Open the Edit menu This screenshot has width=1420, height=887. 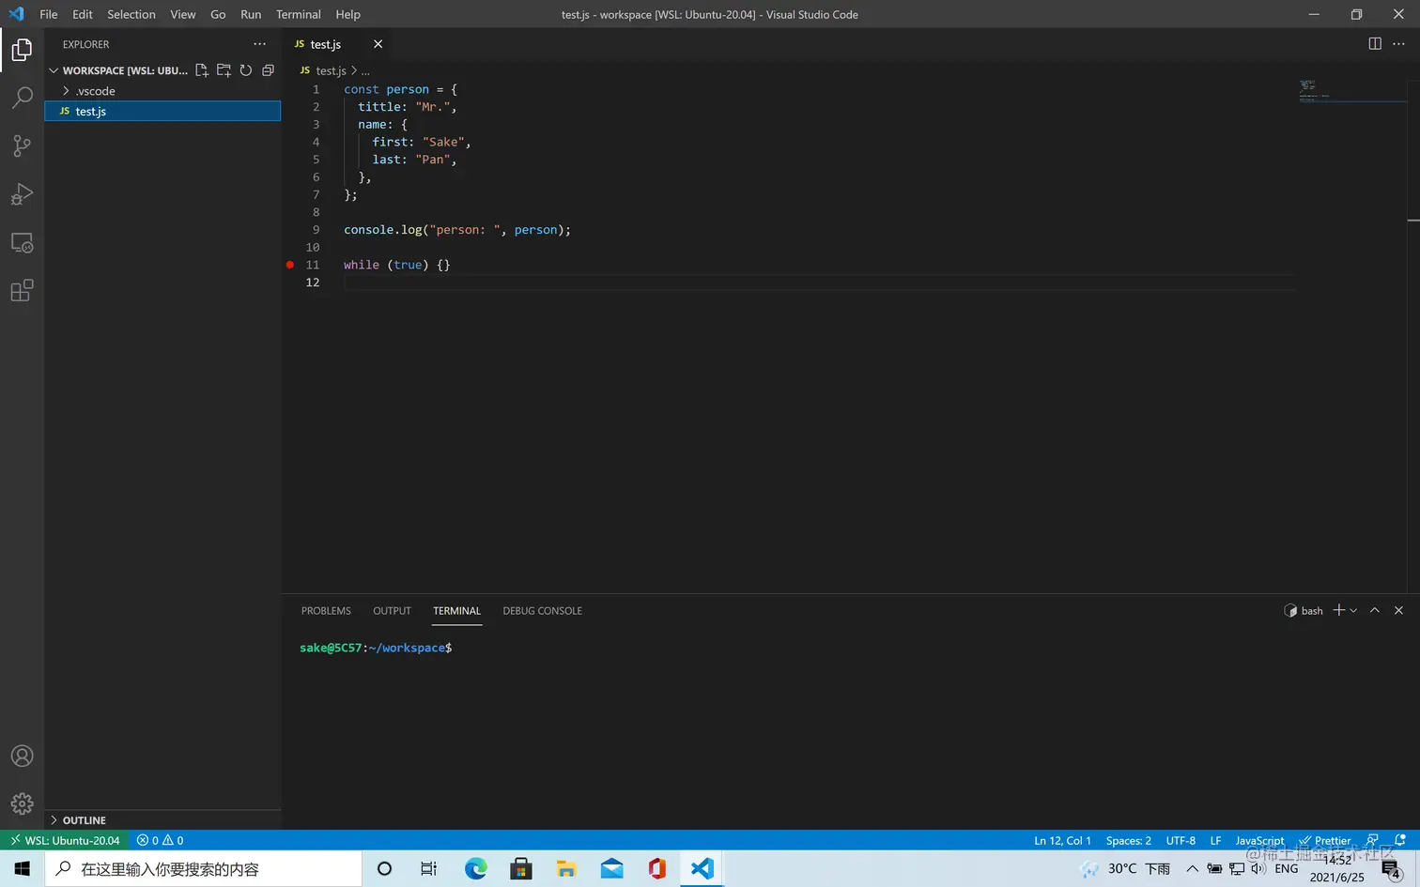pos(83,14)
